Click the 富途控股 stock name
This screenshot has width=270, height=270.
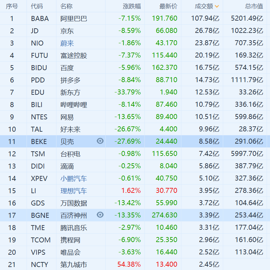(x=74, y=55)
